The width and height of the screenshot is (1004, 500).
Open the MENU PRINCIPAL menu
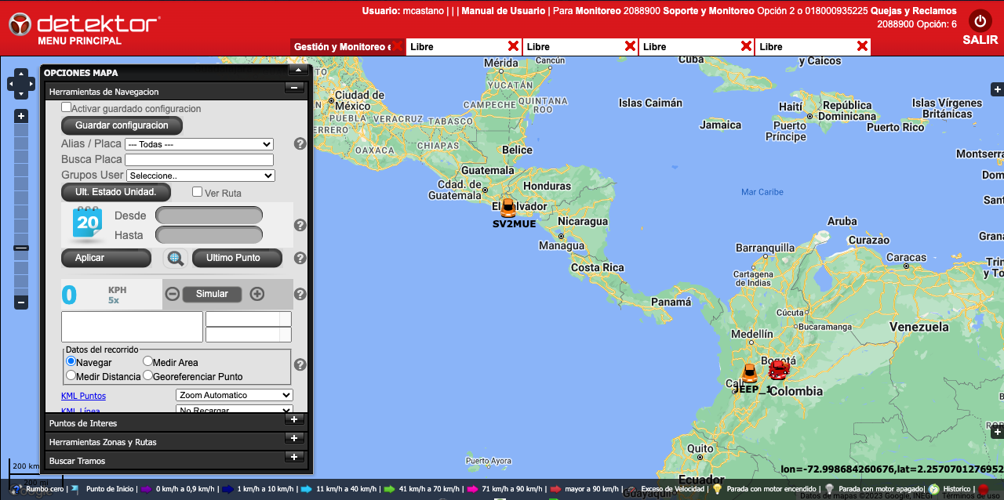pyautogui.click(x=80, y=41)
